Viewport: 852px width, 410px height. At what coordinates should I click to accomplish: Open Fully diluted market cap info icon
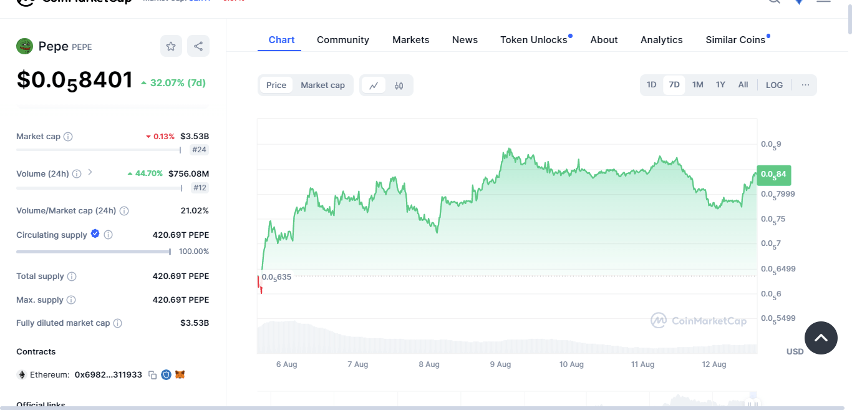click(118, 323)
